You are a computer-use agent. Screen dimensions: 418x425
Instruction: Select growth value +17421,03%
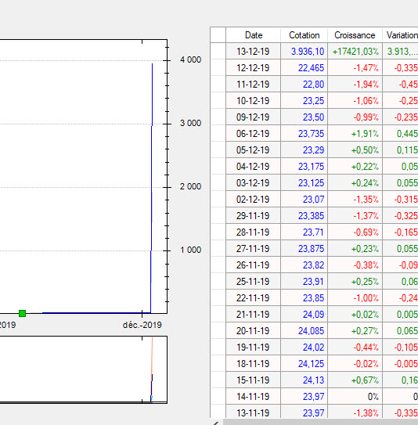coord(355,51)
